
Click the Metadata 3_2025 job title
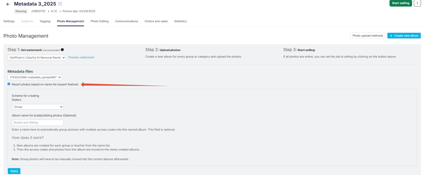pyautogui.click(x=35, y=4)
